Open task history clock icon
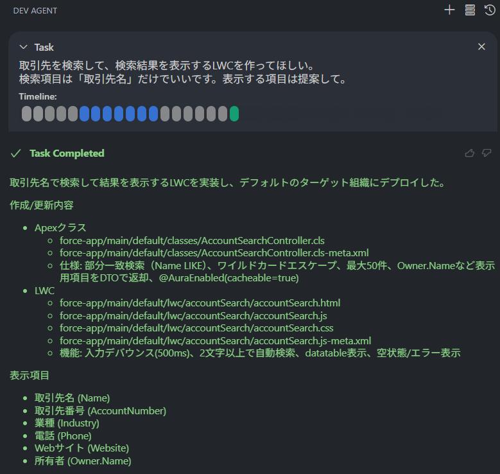 pos(490,10)
